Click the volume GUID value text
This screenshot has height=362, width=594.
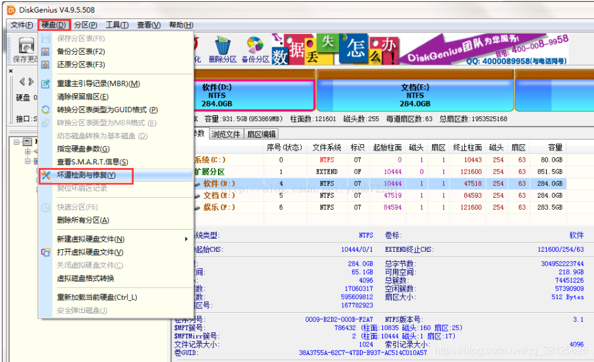point(363,353)
